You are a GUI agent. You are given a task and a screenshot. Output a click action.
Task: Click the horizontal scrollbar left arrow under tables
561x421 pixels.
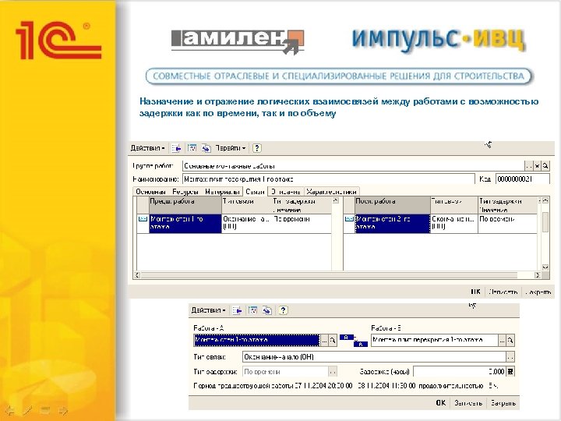pyautogui.click(x=136, y=275)
